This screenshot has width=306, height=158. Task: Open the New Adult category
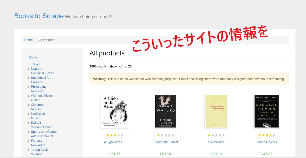pyautogui.click(x=38, y=145)
